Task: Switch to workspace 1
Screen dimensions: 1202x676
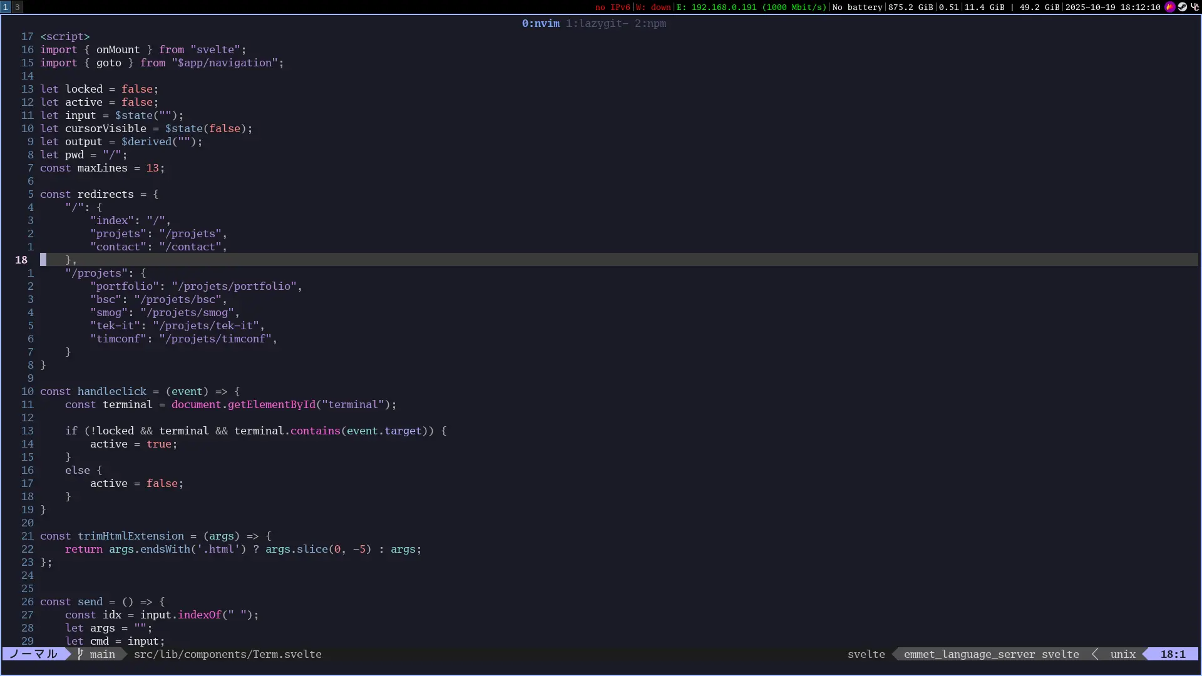Action: tap(6, 7)
